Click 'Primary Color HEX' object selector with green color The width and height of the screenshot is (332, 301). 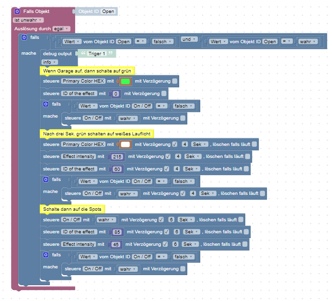(x=83, y=81)
